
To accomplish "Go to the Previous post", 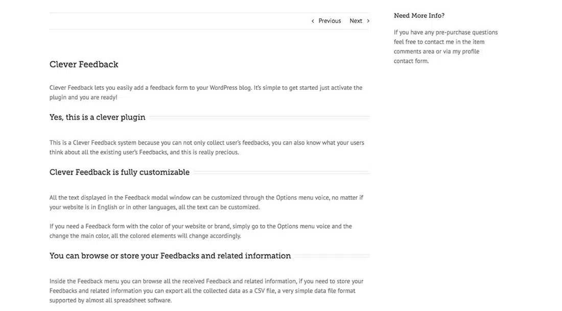I will pos(330,21).
